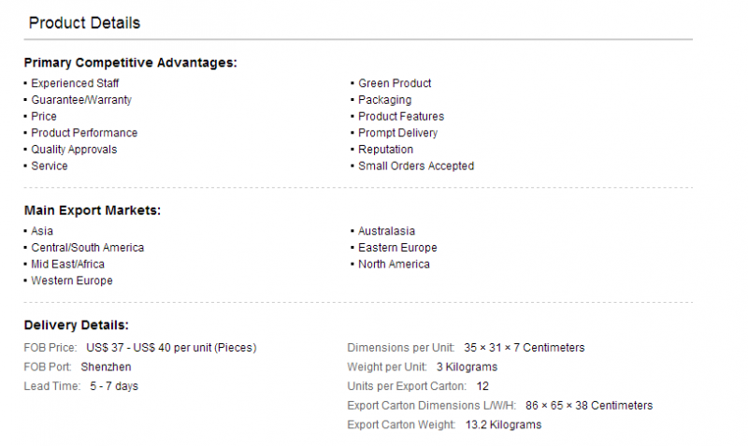
Task: Click the FOB Price value text
Action: tap(171, 348)
